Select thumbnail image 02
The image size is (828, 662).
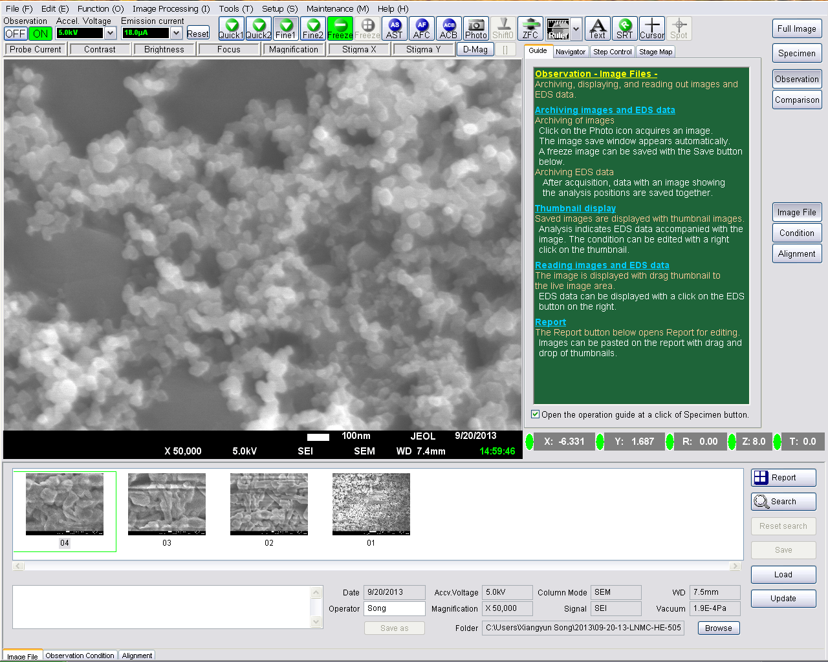click(269, 504)
